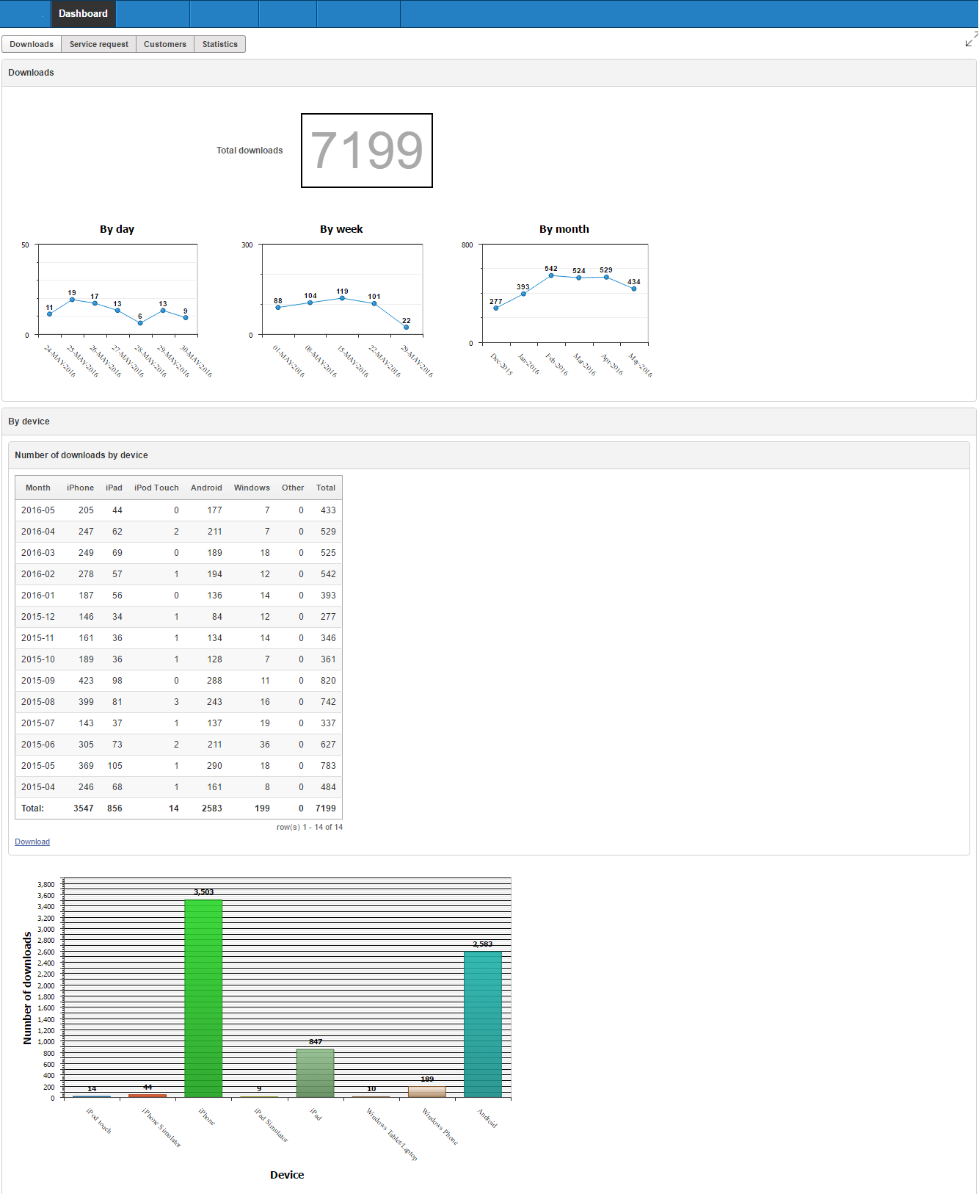Click the Android total 2583 cell
Image resolution: width=979 pixels, height=1194 pixels.
pyautogui.click(x=212, y=808)
